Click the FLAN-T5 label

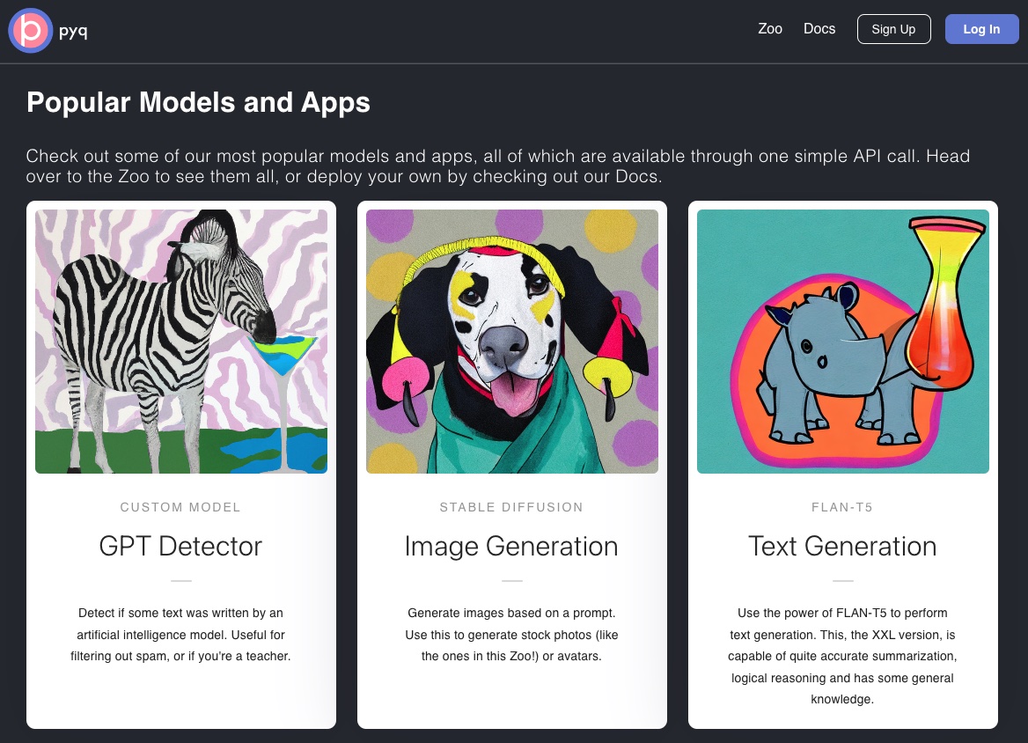tap(842, 507)
